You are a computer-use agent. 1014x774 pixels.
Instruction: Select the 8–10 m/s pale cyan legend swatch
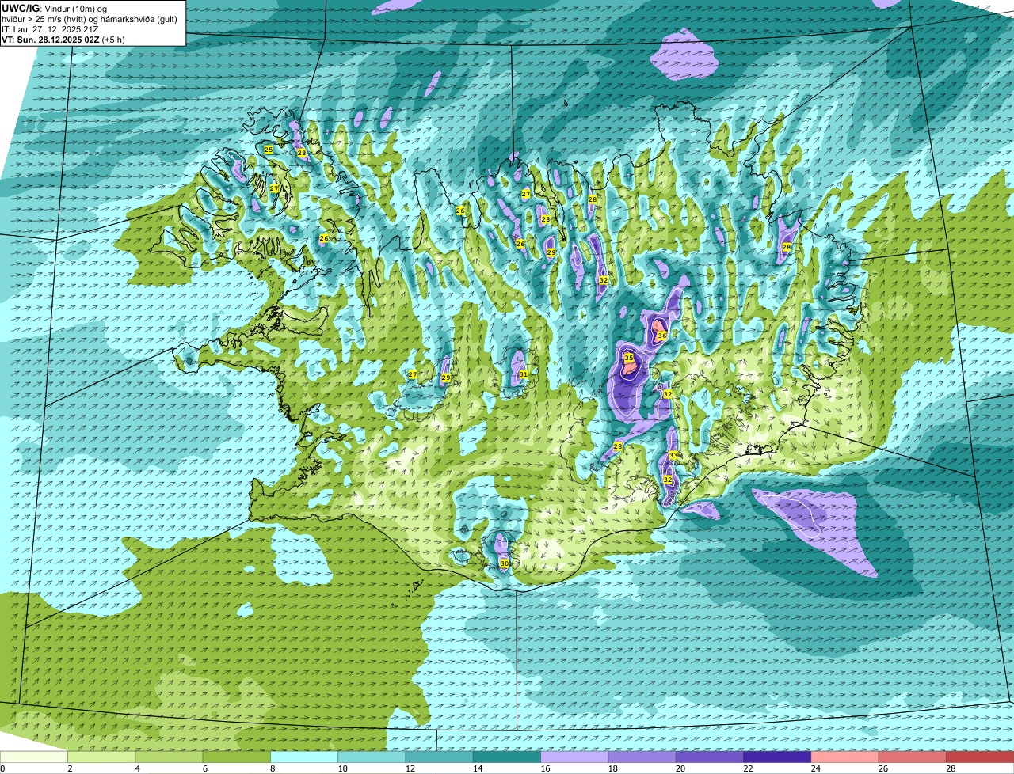(304, 757)
